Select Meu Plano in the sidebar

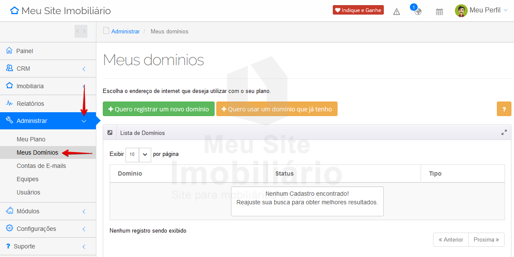click(x=31, y=139)
